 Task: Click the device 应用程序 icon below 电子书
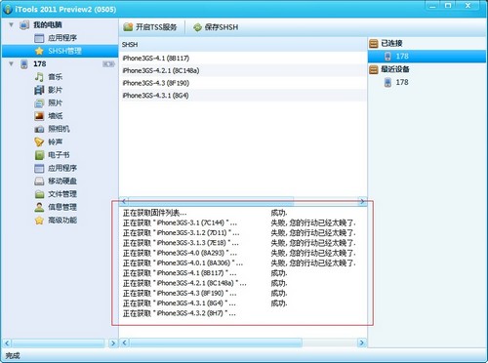tap(39, 168)
